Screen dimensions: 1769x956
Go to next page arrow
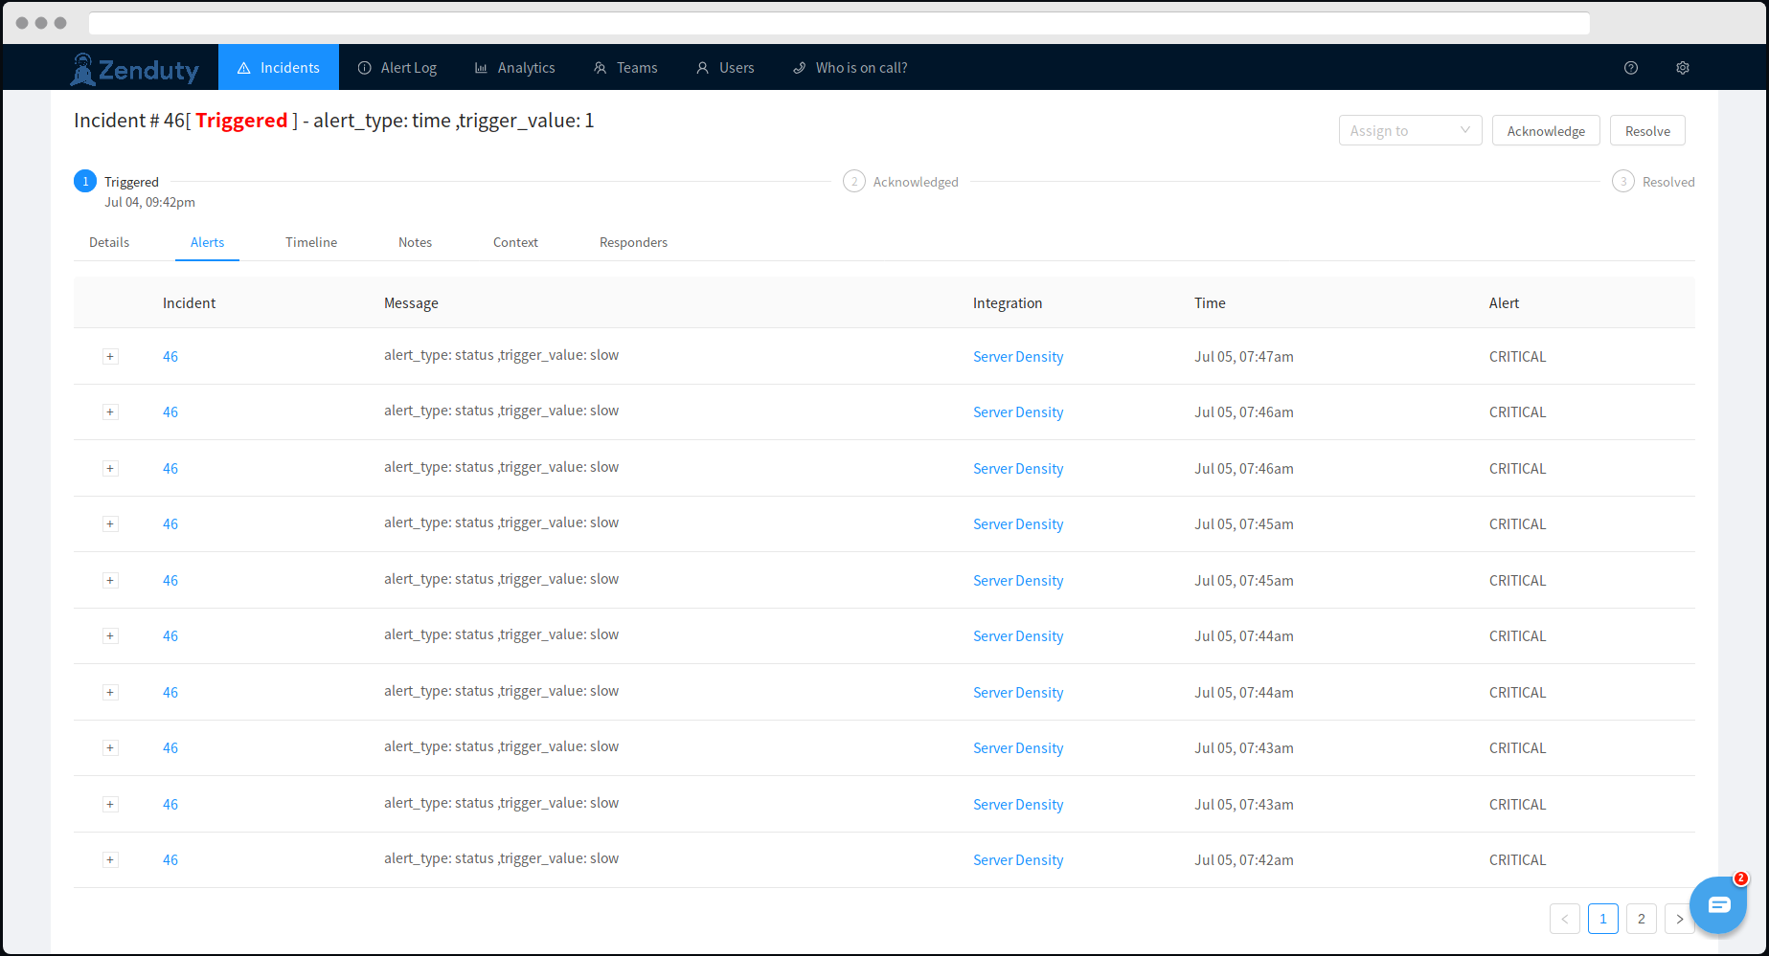click(x=1679, y=919)
